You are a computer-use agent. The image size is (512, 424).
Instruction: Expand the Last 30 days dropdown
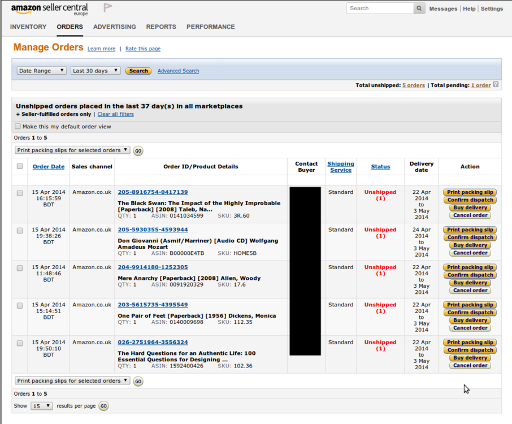(x=96, y=71)
